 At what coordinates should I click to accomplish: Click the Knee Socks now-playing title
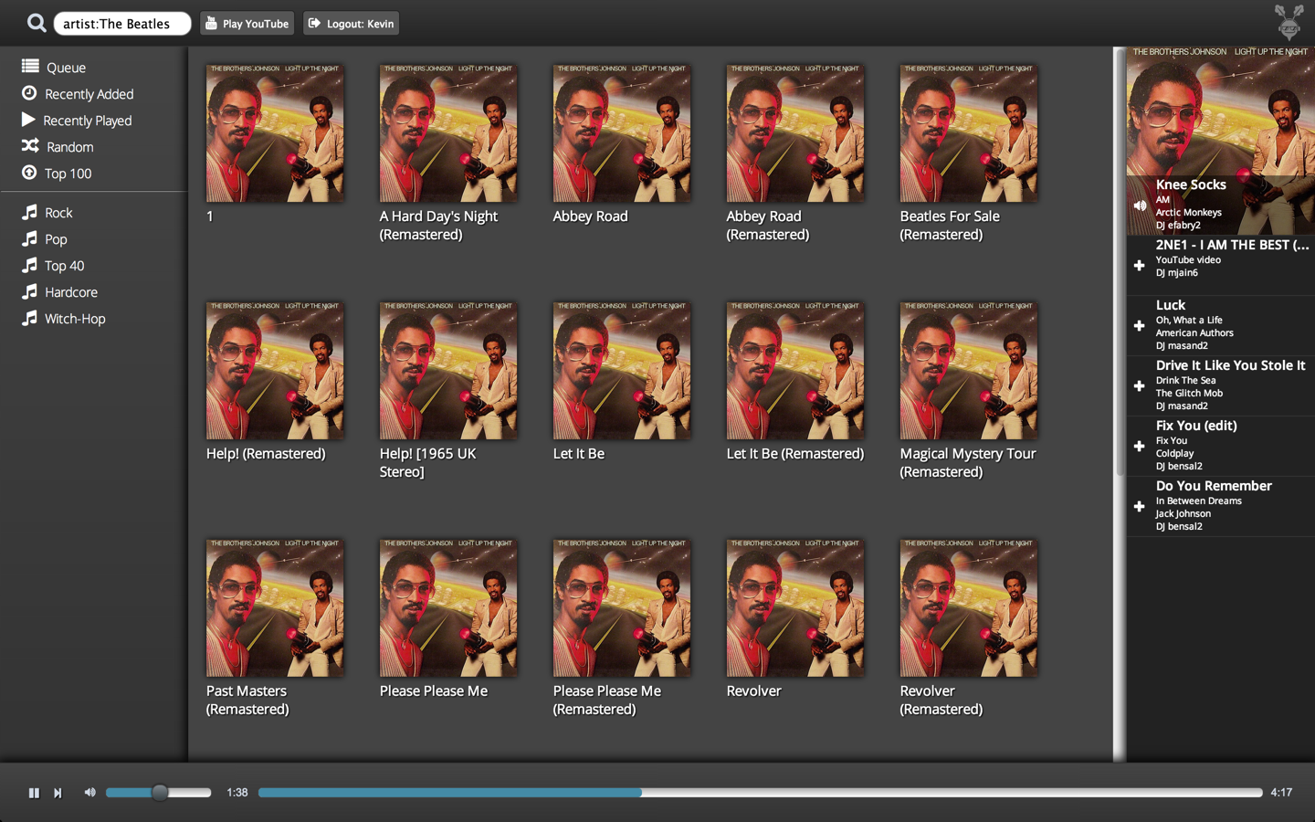(1191, 184)
